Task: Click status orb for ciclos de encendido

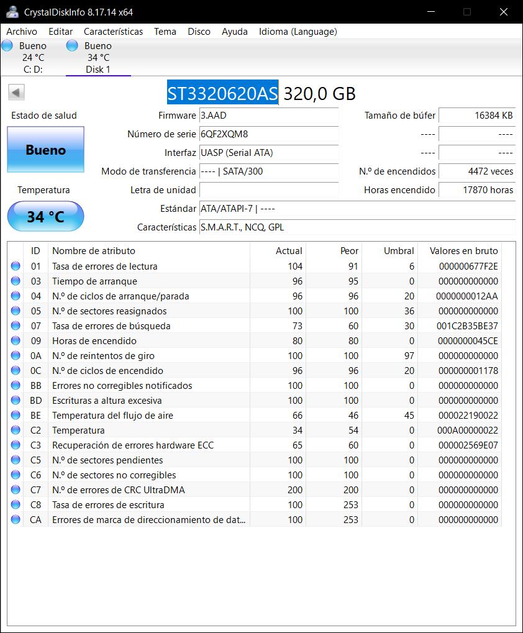Action: pos(16,371)
